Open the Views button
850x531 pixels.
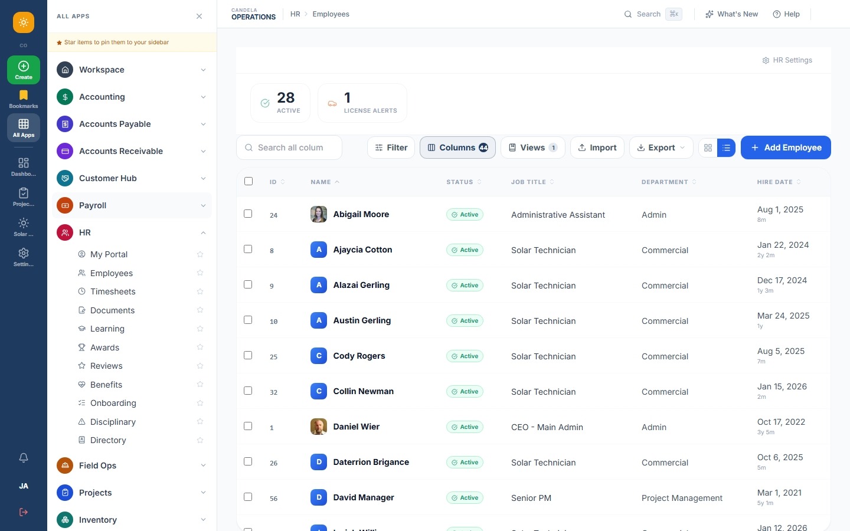point(533,147)
